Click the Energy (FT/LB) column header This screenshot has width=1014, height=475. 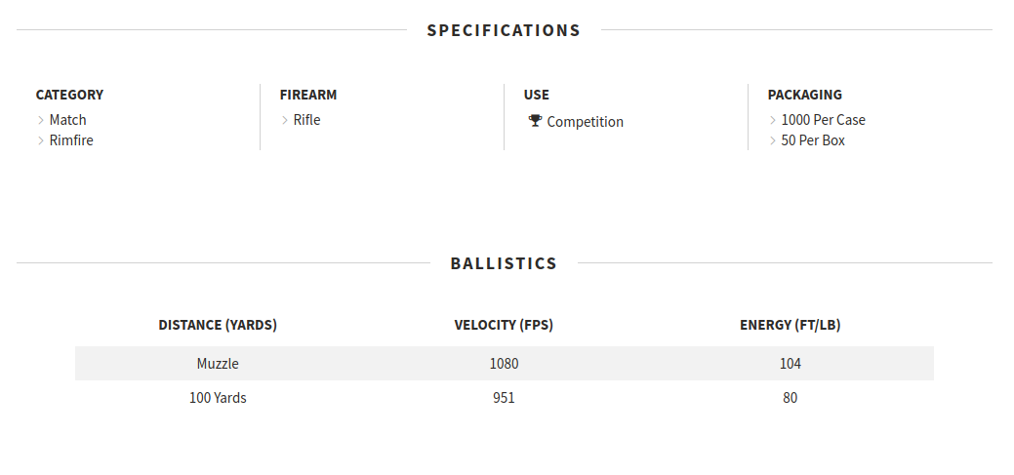pyautogui.click(x=791, y=325)
